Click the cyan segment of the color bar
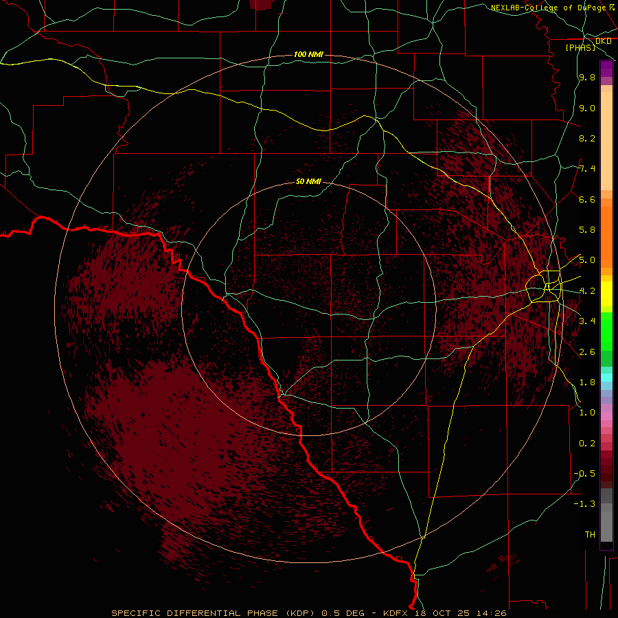This screenshot has width=618, height=618. (606, 378)
